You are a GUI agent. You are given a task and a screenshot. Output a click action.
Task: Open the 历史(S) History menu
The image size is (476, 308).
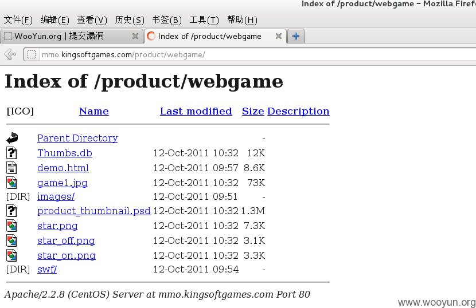point(130,20)
